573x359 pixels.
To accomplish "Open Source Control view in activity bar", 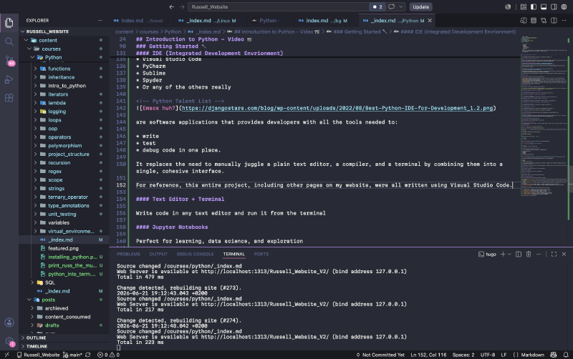I will [x=9, y=61].
